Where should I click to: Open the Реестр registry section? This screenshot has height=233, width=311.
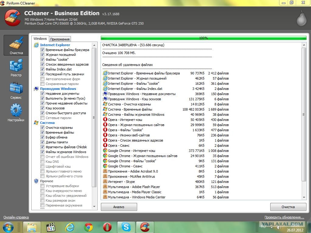click(x=16, y=68)
